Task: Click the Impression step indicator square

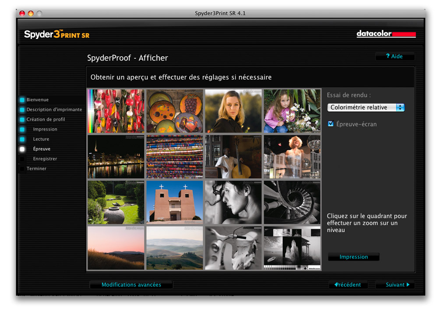Action: [x=22, y=129]
